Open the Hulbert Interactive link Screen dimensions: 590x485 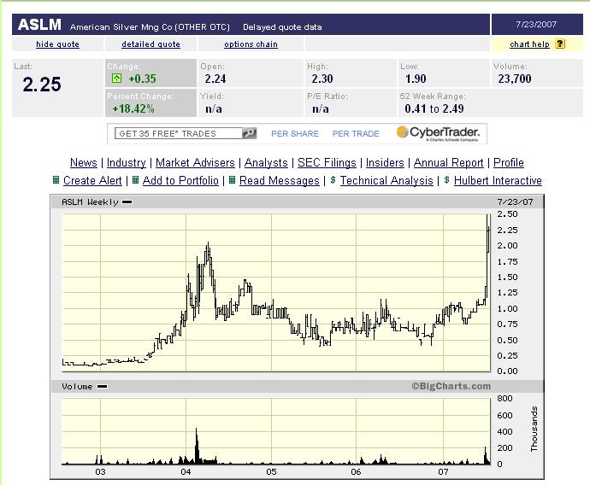(498, 180)
